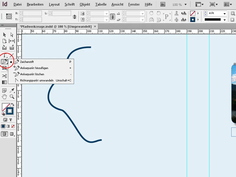Click the reference point locator grid
236x177 pixels.
point(9,16)
